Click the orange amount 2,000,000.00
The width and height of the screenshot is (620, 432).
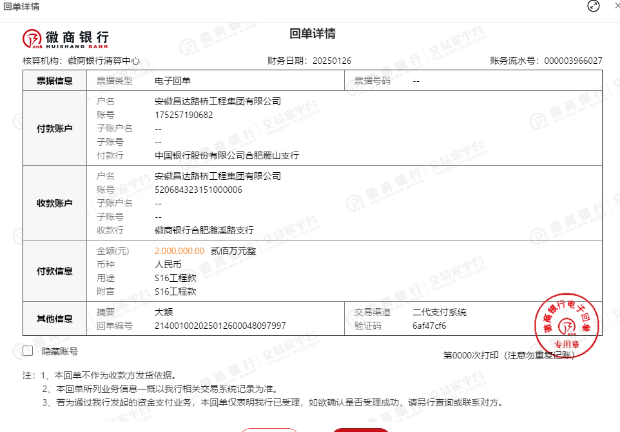(x=179, y=251)
